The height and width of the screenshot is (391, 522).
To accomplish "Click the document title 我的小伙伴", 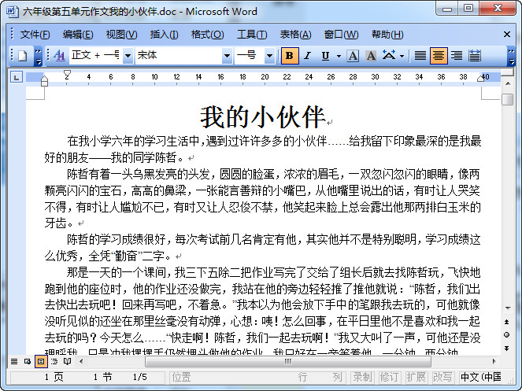I will coord(263,117).
